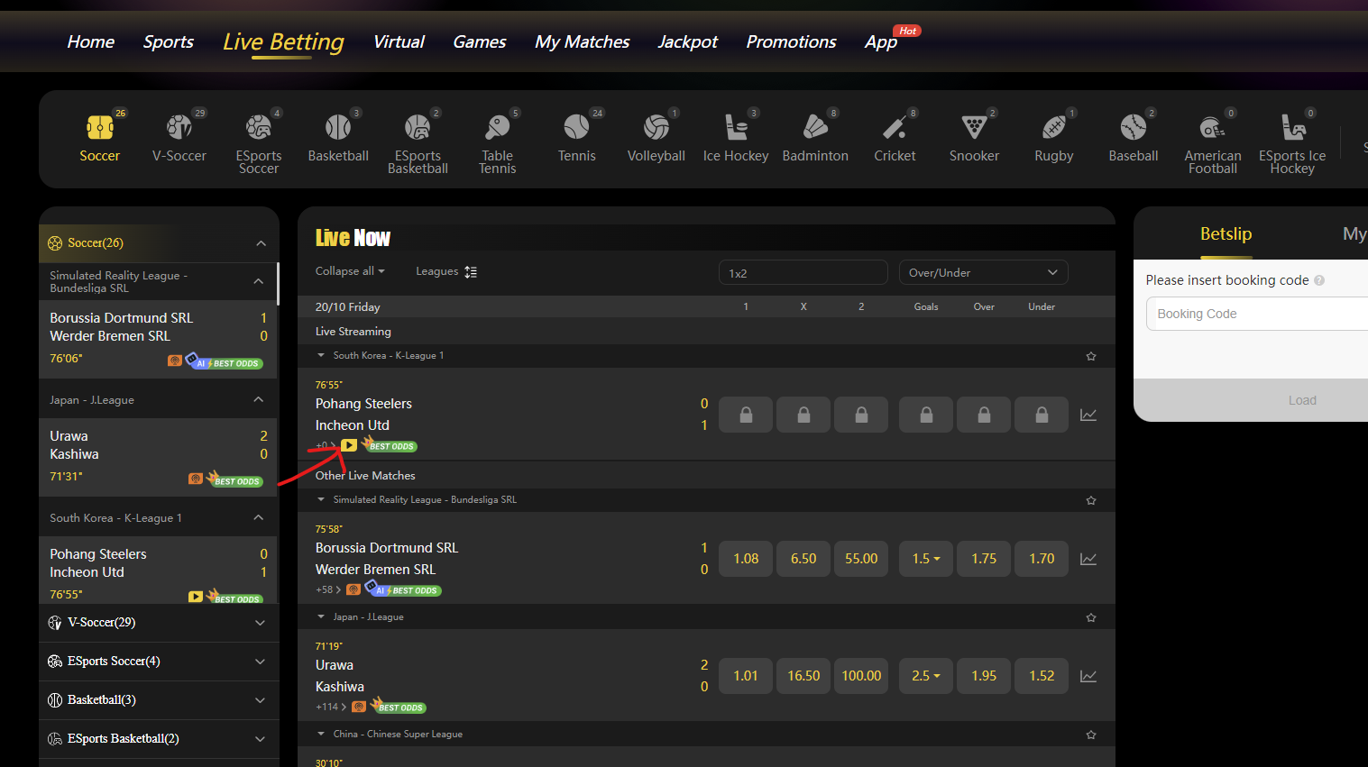Expand the Basketball(3) sidebar section
This screenshot has height=767, width=1368.
pyautogui.click(x=260, y=700)
